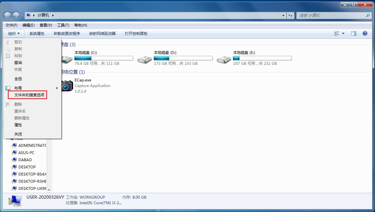Viewport: 375px width, 212px height.
Task: Open Explorer help via the question mark icon
Action: pos(365,33)
